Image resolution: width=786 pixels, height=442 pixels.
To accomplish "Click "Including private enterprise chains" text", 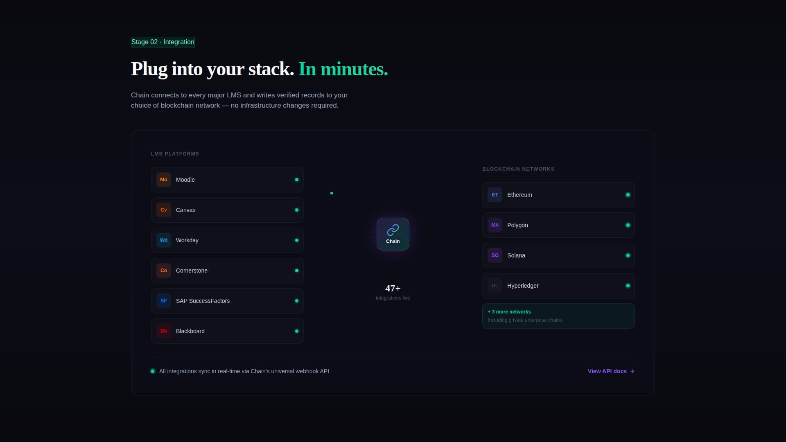I will pos(525,320).
